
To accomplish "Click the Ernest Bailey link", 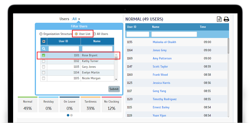I will coord(161,107).
